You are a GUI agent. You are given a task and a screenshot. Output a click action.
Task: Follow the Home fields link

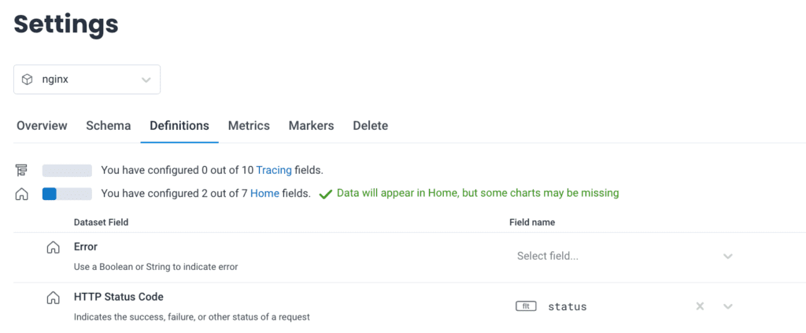click(264, 194)
